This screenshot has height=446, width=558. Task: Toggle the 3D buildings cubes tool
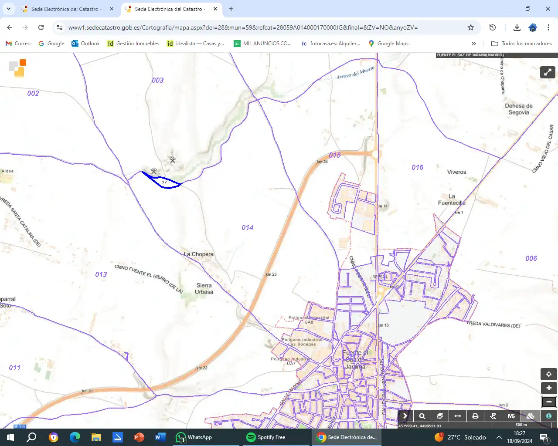[x=530, y=416]
